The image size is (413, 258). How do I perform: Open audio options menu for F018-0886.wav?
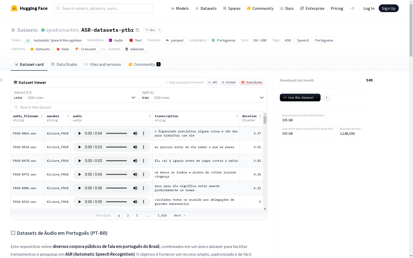point(144,188)
